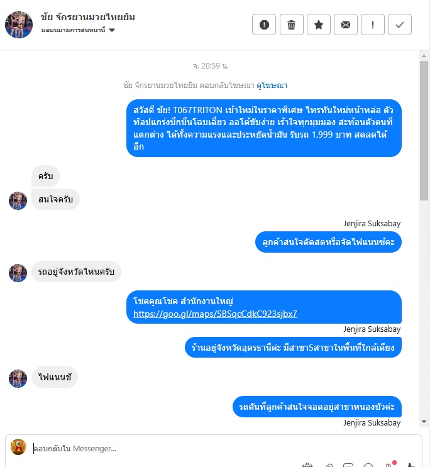This screenshot has height=467, width=430.
Task: Open customer profile picture in header
Action: click(x=19, y=25)
